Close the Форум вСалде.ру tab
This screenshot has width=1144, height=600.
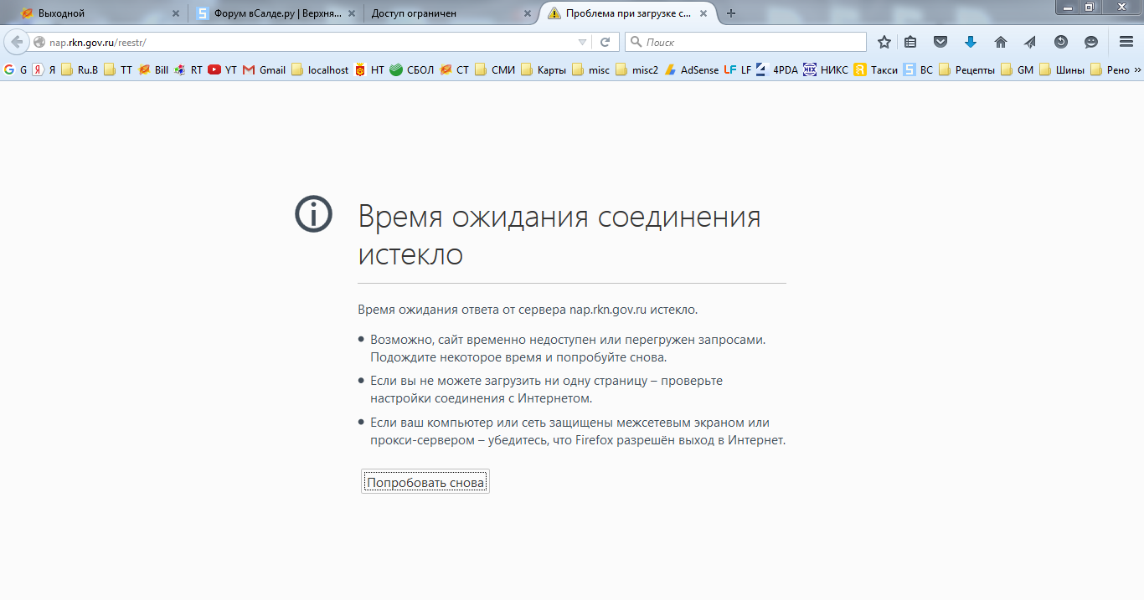point(351,13)
